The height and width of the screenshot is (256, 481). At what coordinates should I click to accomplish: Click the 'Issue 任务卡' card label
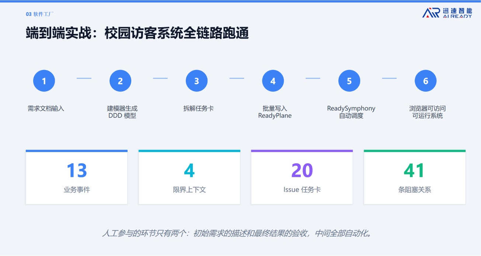tap(302, 190)
